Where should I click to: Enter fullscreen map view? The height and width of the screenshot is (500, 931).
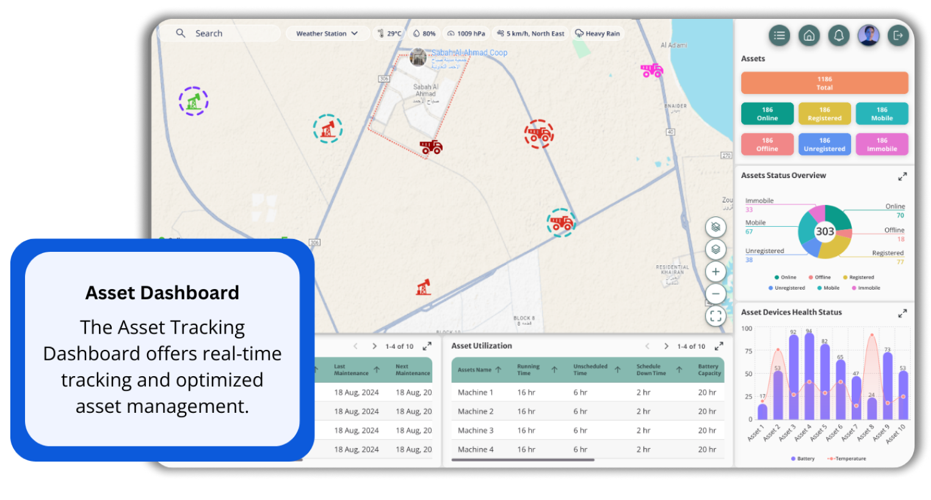click(715, 316)
